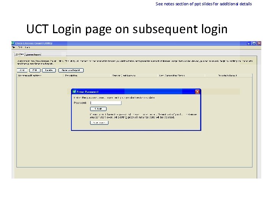Image resolution: width=275 pixels, height=206 pixels.
Task: Open the File menu
Action: pyautogui.click(x=13, y=47)
